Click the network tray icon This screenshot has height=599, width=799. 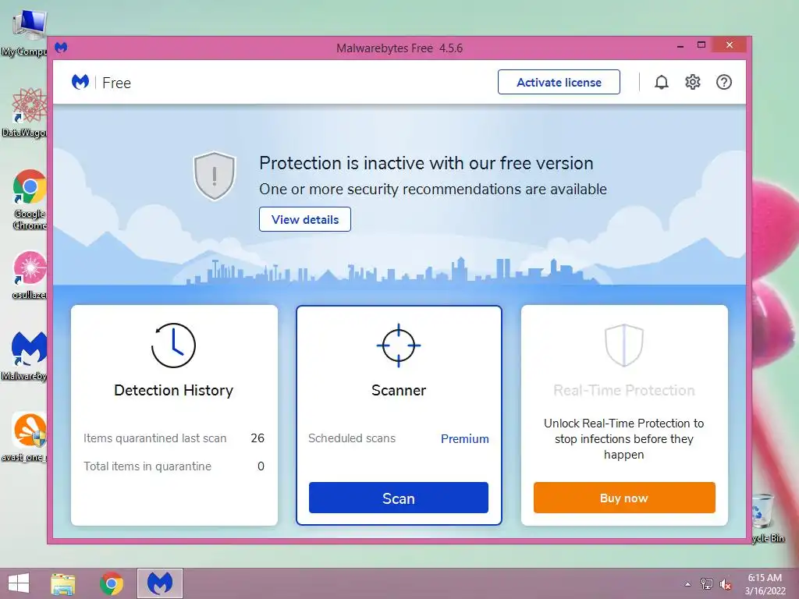coord(706,584)
